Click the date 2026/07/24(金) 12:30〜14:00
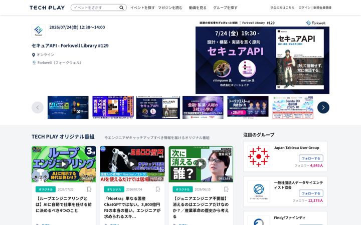The image size is (361, 225). click(x=77, y=27)
